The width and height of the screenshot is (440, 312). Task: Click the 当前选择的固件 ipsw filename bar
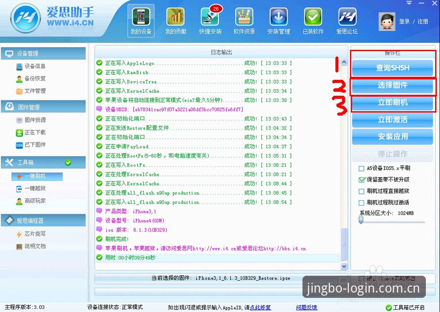click(221, 278)
